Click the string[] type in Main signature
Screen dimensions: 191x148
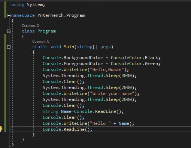tap(87, 47)
